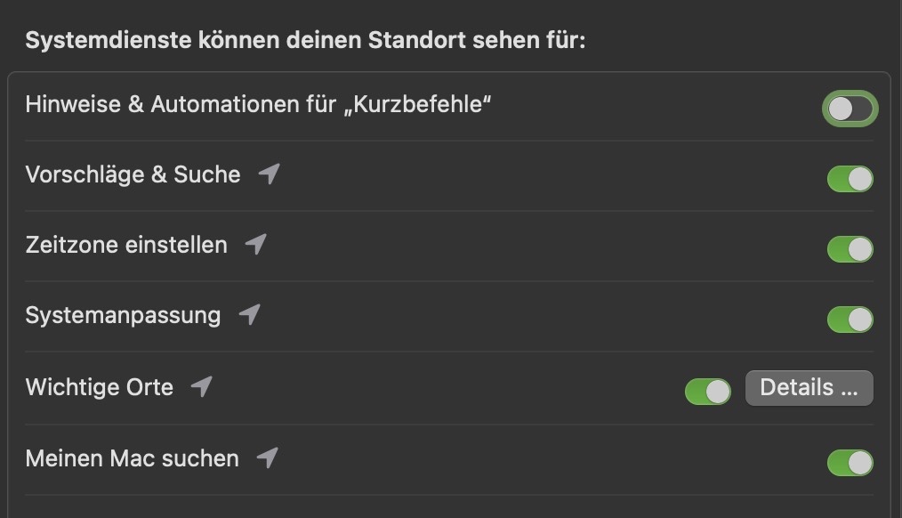
Task: Select the Wichtige Orte label text
Action: tap(99, 387)
